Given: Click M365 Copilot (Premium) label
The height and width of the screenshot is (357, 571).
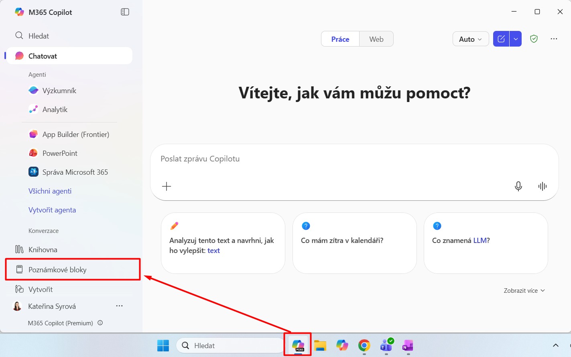Looking at the screenshot, I should tap(60, 323).
